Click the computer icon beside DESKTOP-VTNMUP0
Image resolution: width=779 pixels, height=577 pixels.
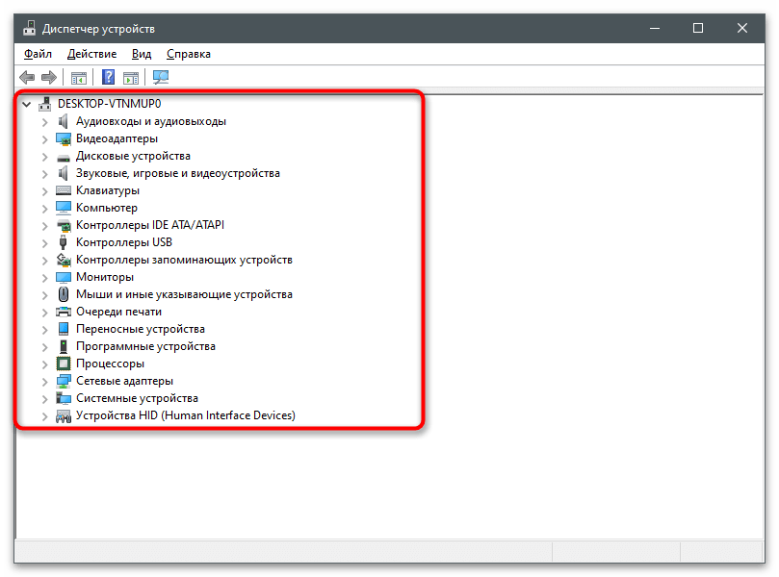pos(44,104)
